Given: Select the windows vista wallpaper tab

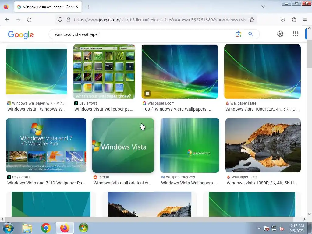Looking at the screenshot, I should click(48, 7).
